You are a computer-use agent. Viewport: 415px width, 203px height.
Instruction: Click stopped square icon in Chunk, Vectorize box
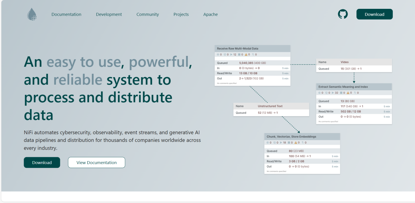tap(289, 143)
